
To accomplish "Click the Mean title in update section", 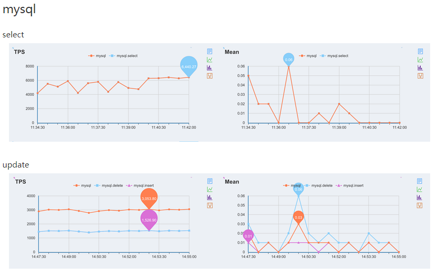I will pyautogui.click(x=232, y=182).
